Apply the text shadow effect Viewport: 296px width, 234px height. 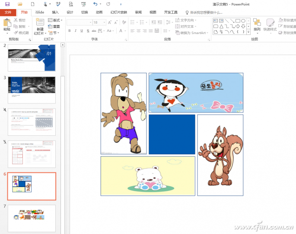88,31
